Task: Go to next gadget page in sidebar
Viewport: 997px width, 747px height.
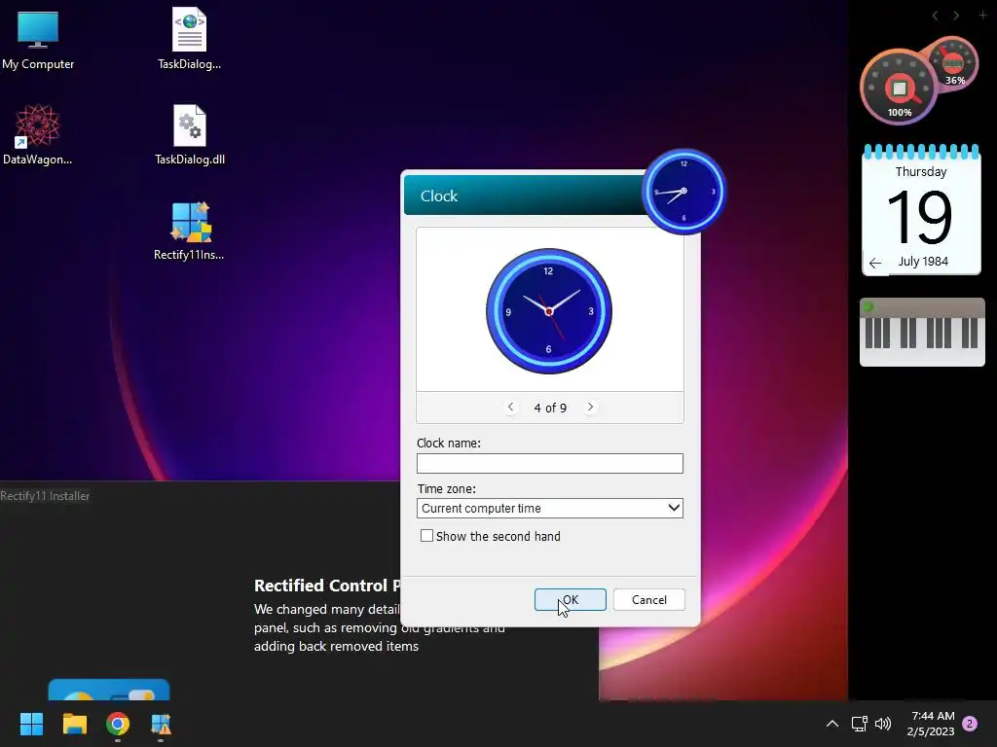Action: click(x=956, y=16)
